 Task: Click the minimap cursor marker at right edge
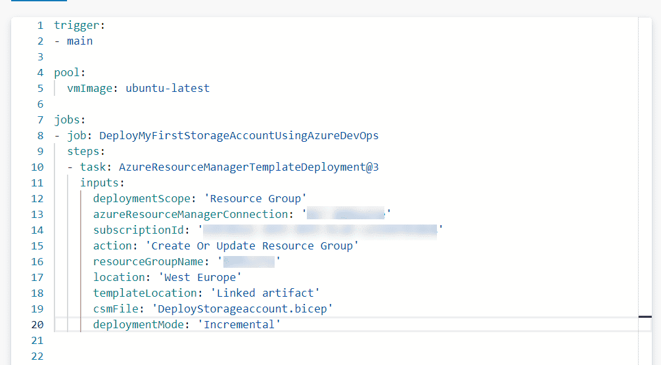pos(645,316)
